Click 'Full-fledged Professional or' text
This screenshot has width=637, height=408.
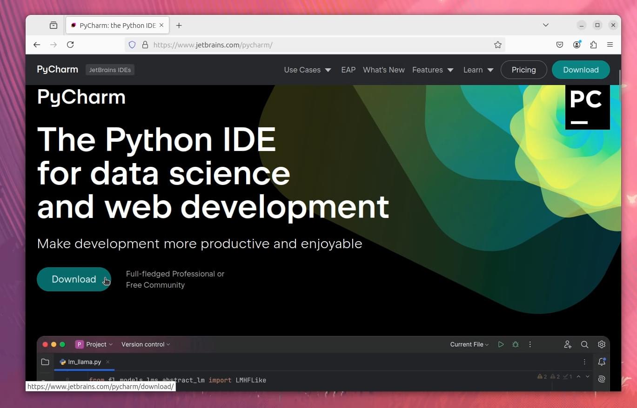point(175,274)
